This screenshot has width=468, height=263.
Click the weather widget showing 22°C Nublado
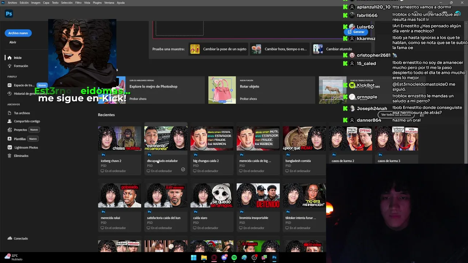[x=14, y=257]
